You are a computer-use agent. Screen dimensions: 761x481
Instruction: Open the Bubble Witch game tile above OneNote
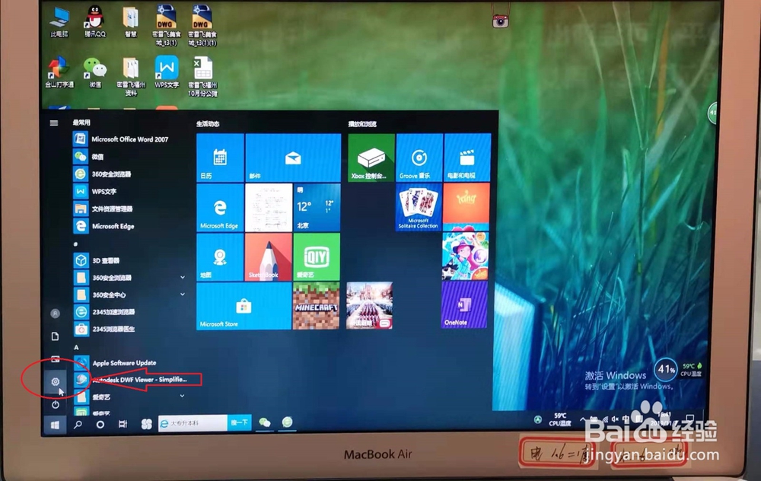point(465,256)
